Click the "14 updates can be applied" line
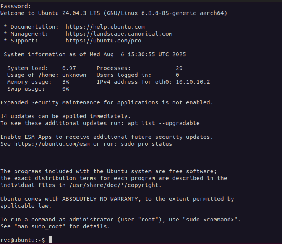 click(65, 116)
